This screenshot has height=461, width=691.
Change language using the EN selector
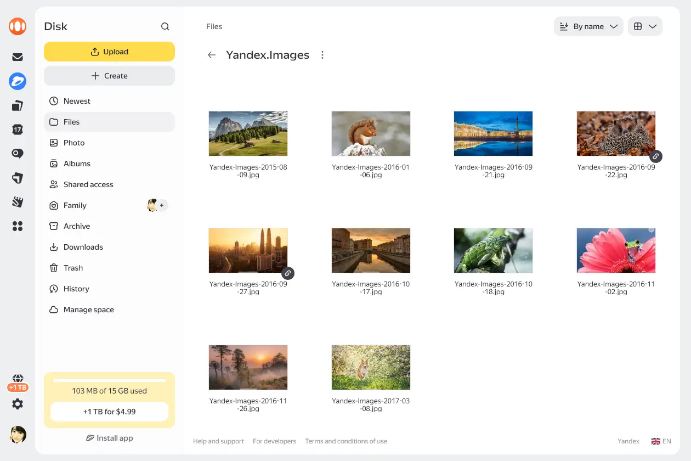pos(661,441)
